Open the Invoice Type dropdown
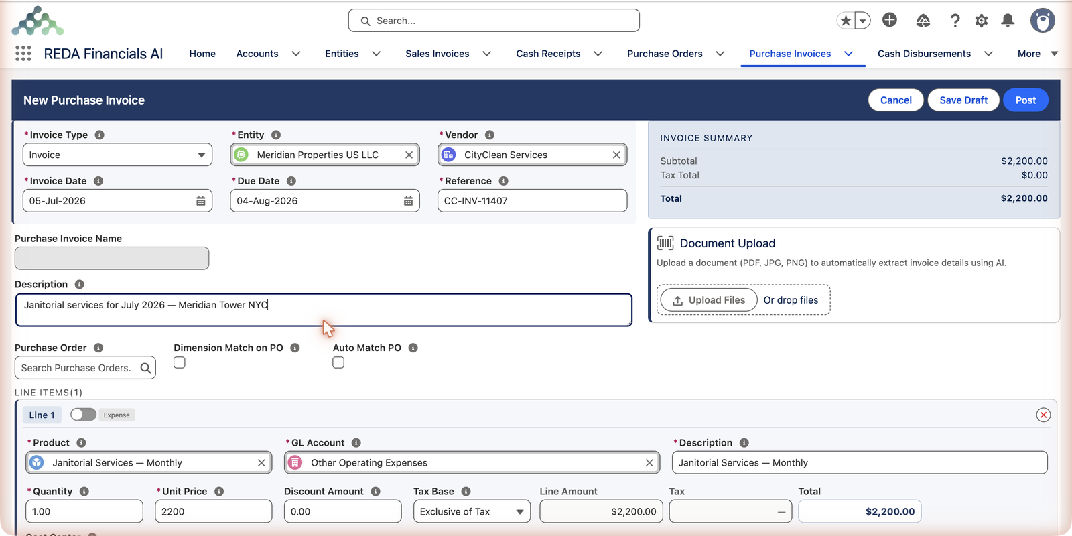This screenshot has width=1072, height=536. point(117,155)
